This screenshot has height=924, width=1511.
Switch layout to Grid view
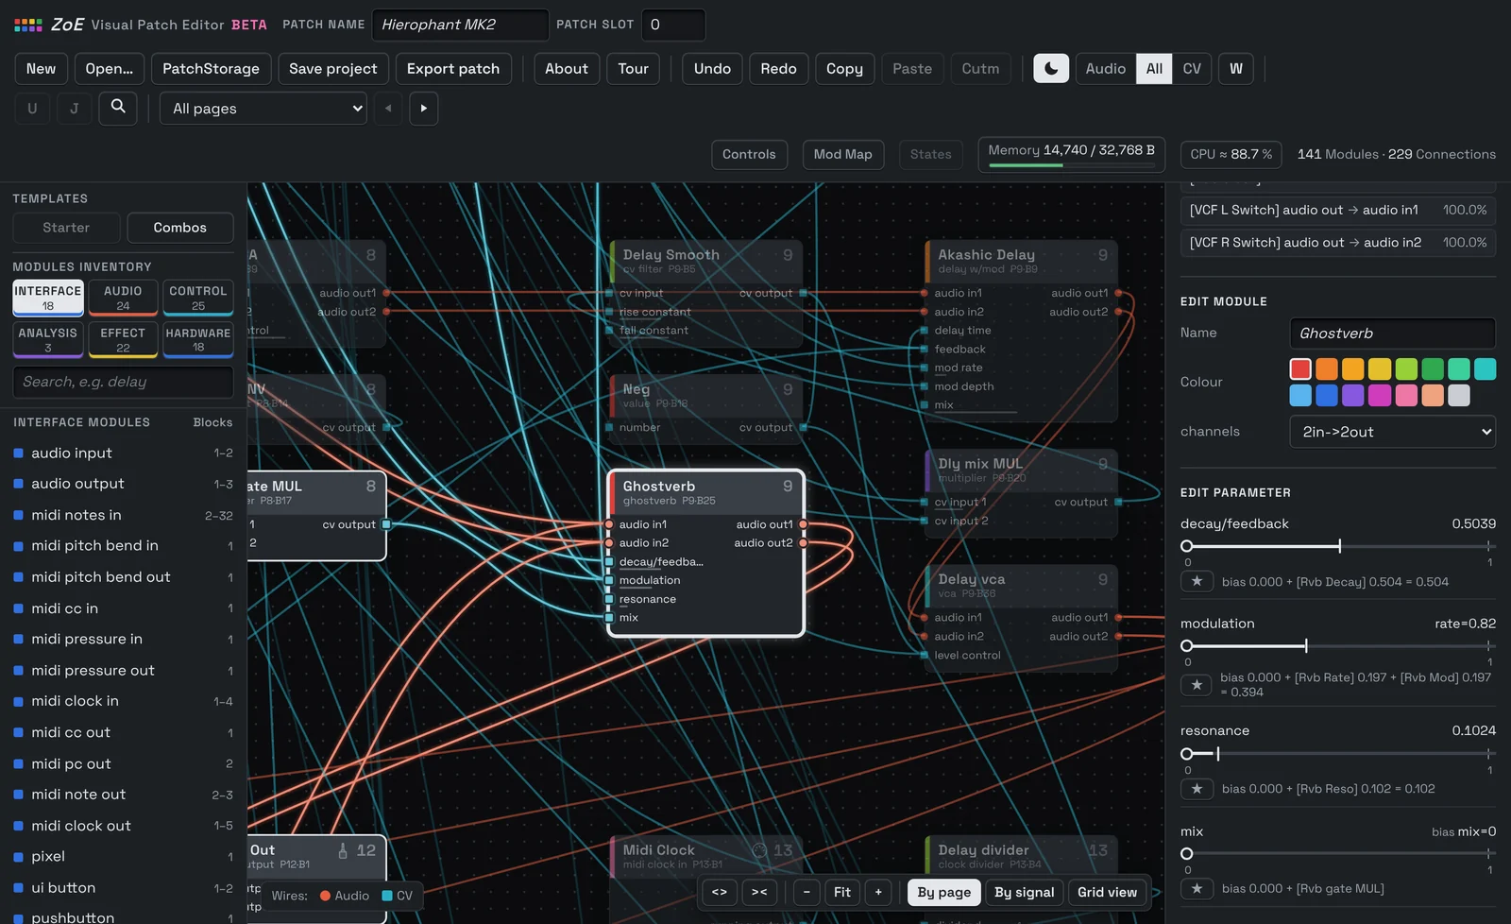[1107, 892]
